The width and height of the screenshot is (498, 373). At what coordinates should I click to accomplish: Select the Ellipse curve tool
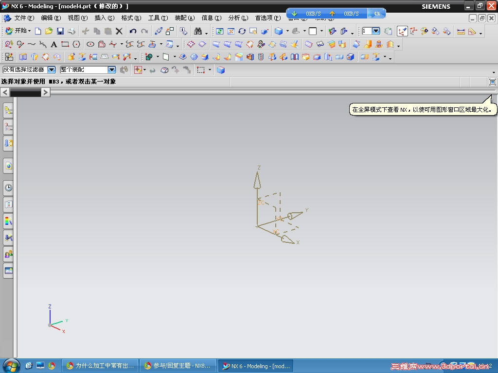point(90,44)
